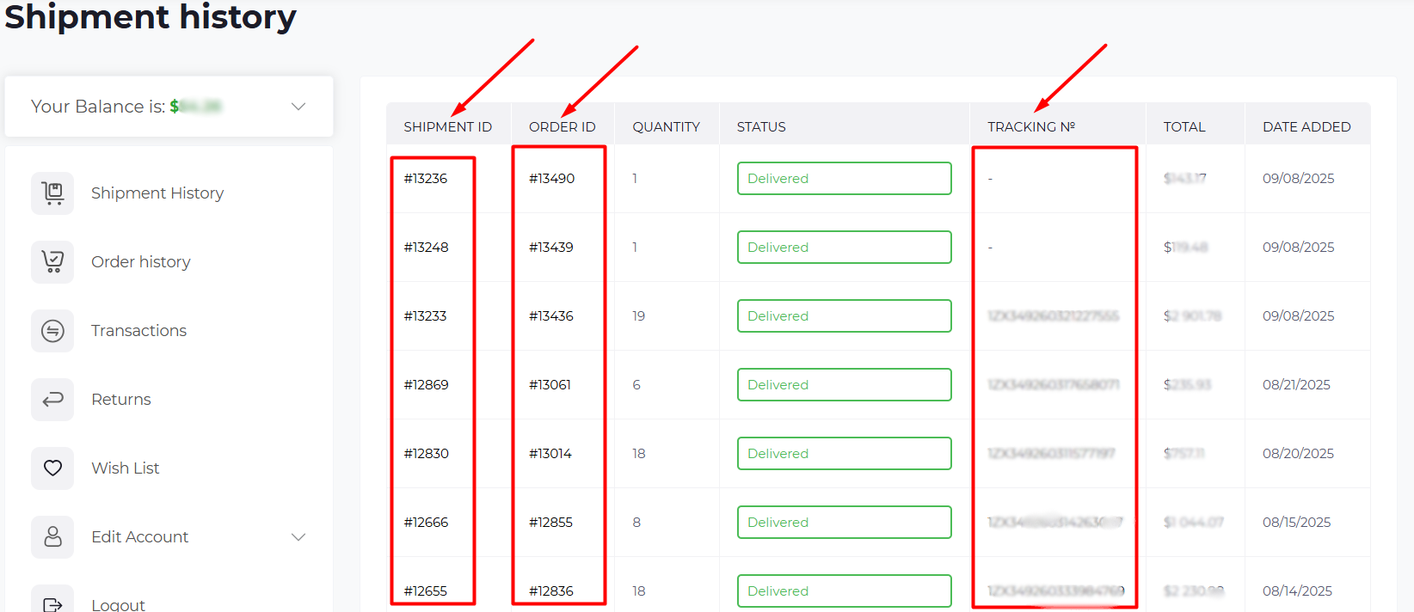Screen dimensions: 1414x612
Task: Click the TOTAL column header
Action: point(1184,127)
